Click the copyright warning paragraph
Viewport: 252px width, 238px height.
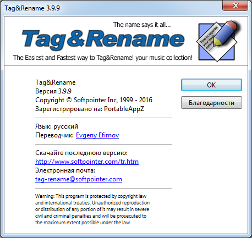point(92,209)
